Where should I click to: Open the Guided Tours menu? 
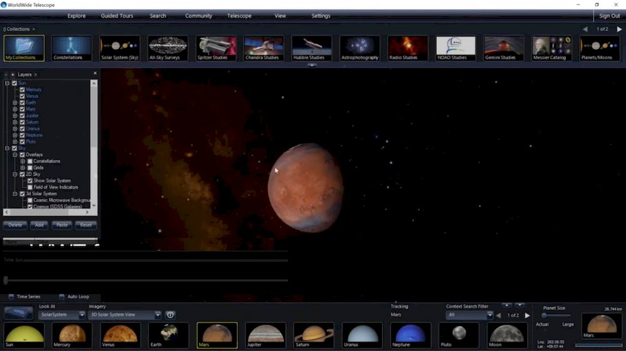[117, 16]
